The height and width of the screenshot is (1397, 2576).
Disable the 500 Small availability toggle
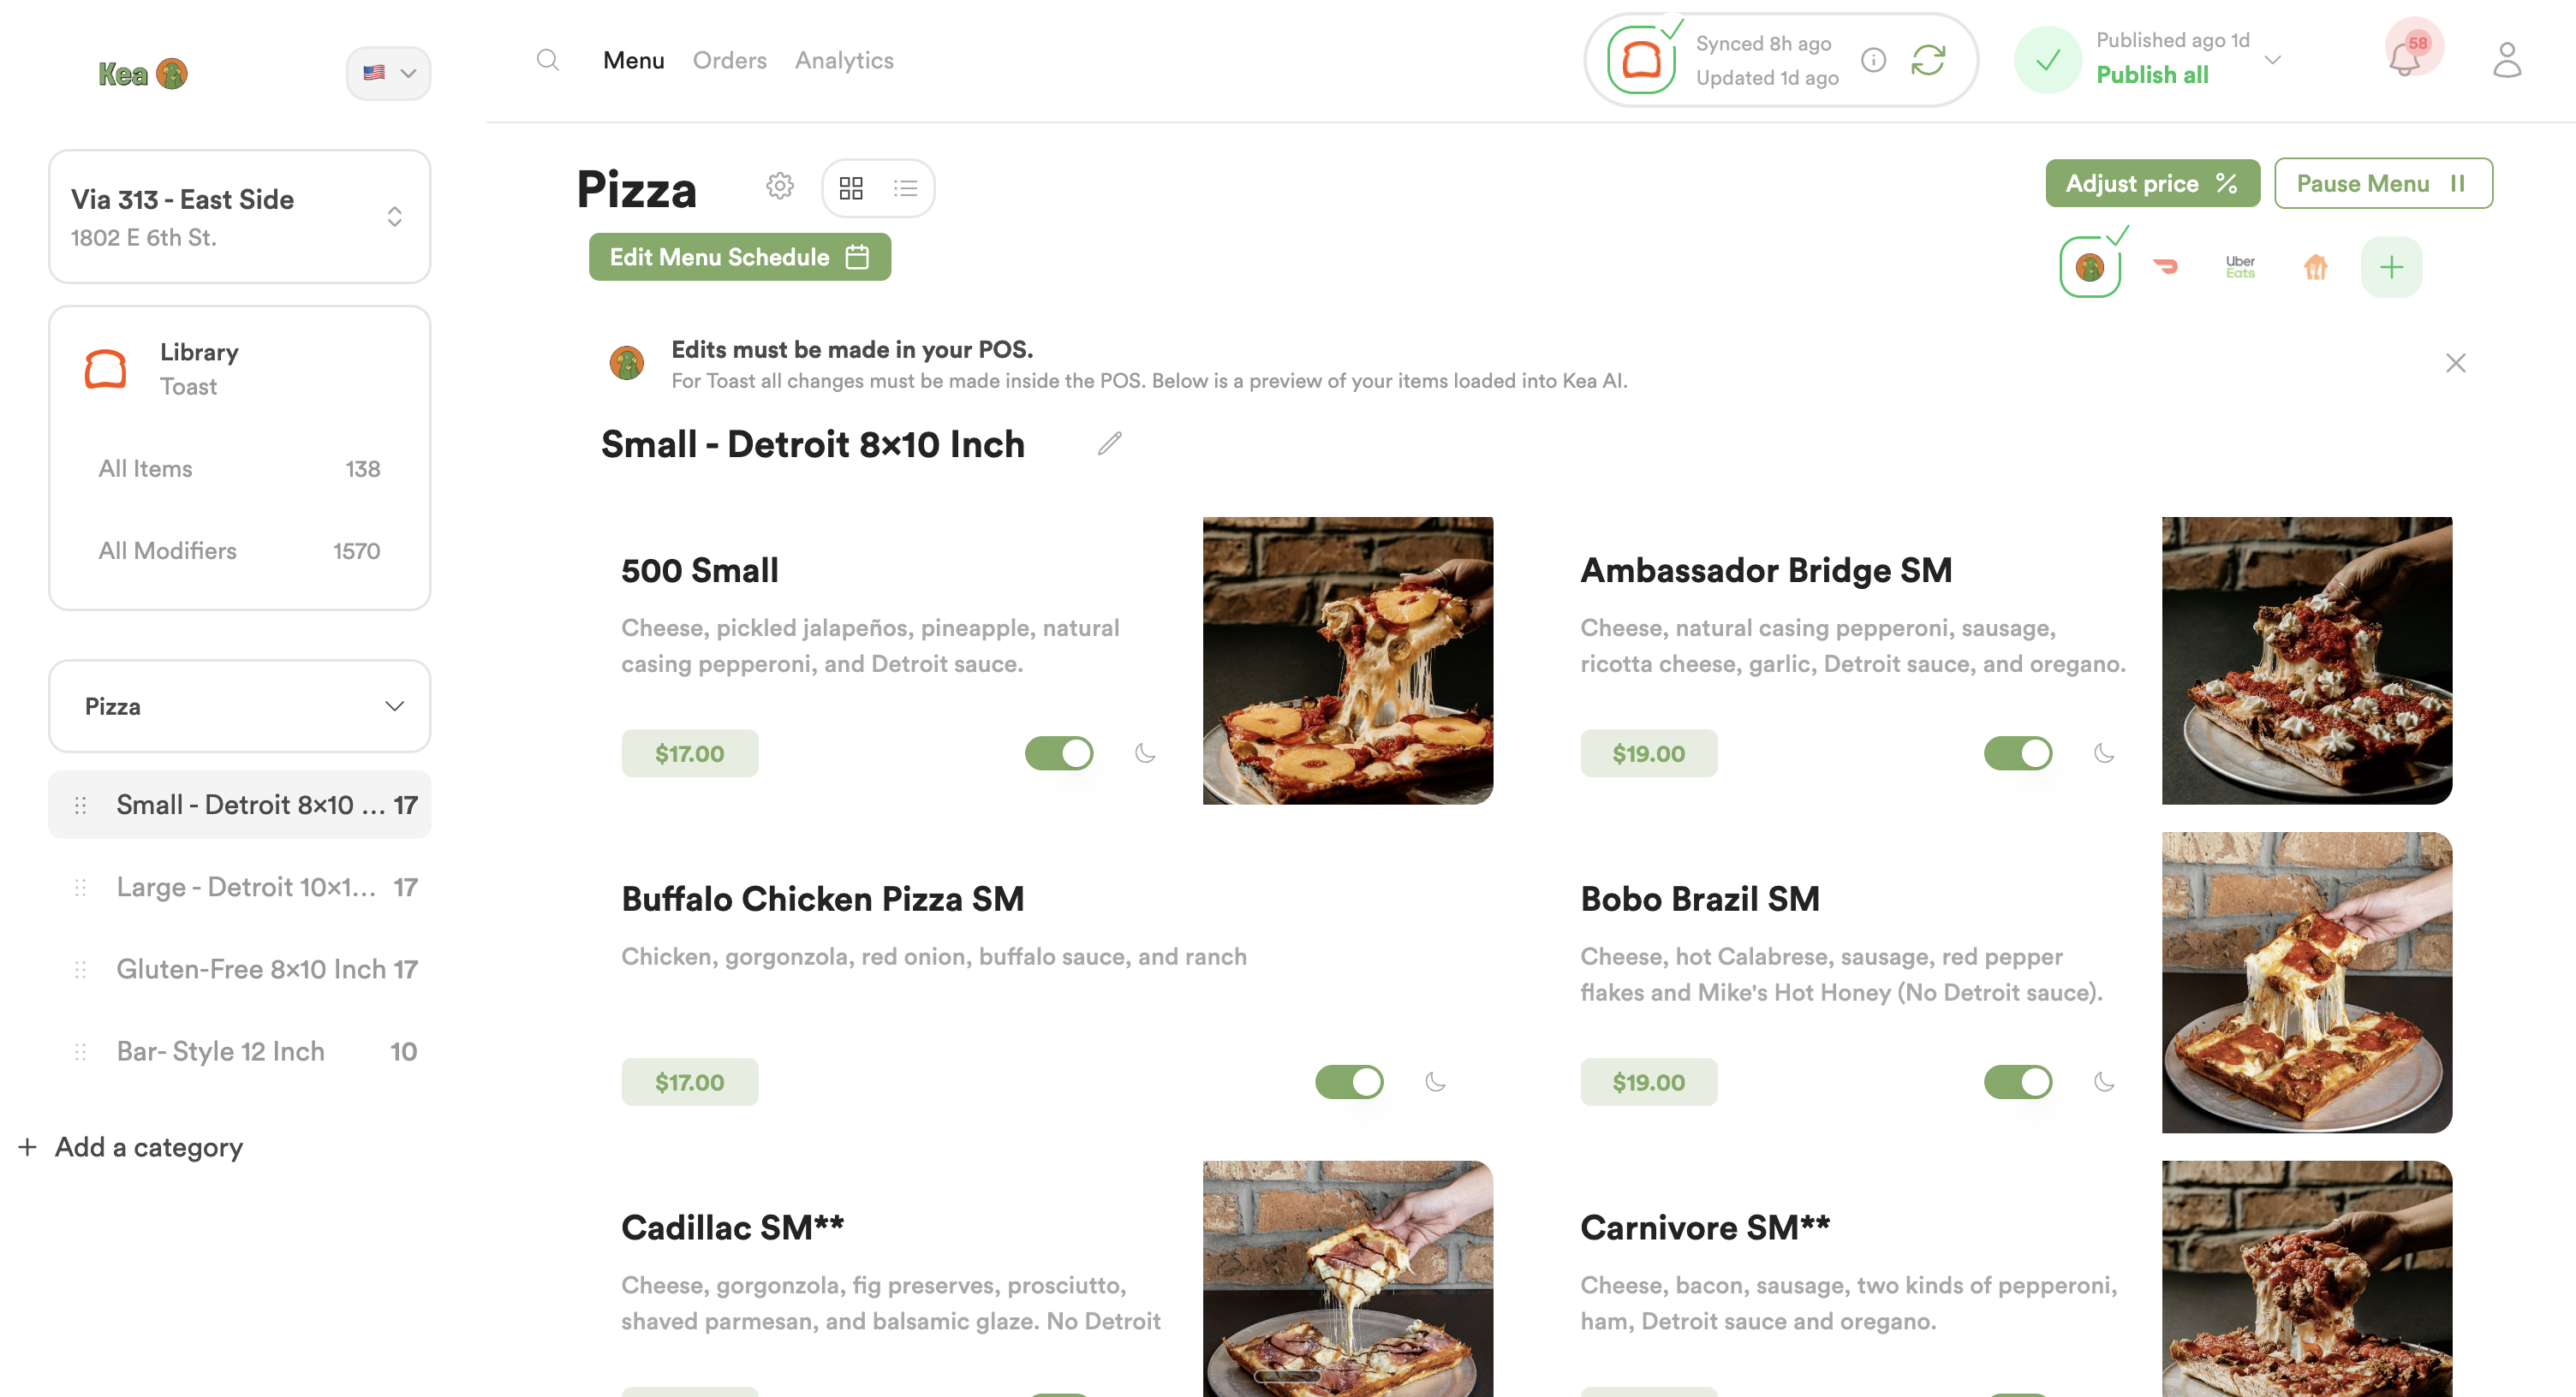point(1059,753)
